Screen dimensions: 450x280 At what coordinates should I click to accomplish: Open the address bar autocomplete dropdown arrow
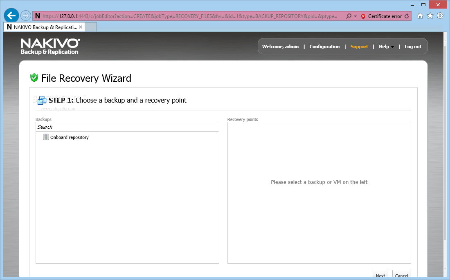point(355,16)
